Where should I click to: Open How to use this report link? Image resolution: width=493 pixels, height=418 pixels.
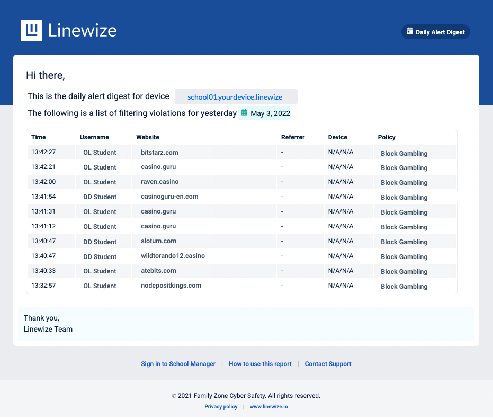[260, 364]
